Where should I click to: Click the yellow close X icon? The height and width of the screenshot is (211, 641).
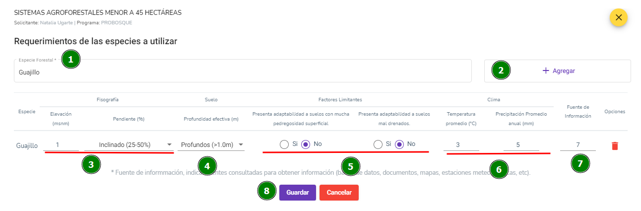coord(618,17)
